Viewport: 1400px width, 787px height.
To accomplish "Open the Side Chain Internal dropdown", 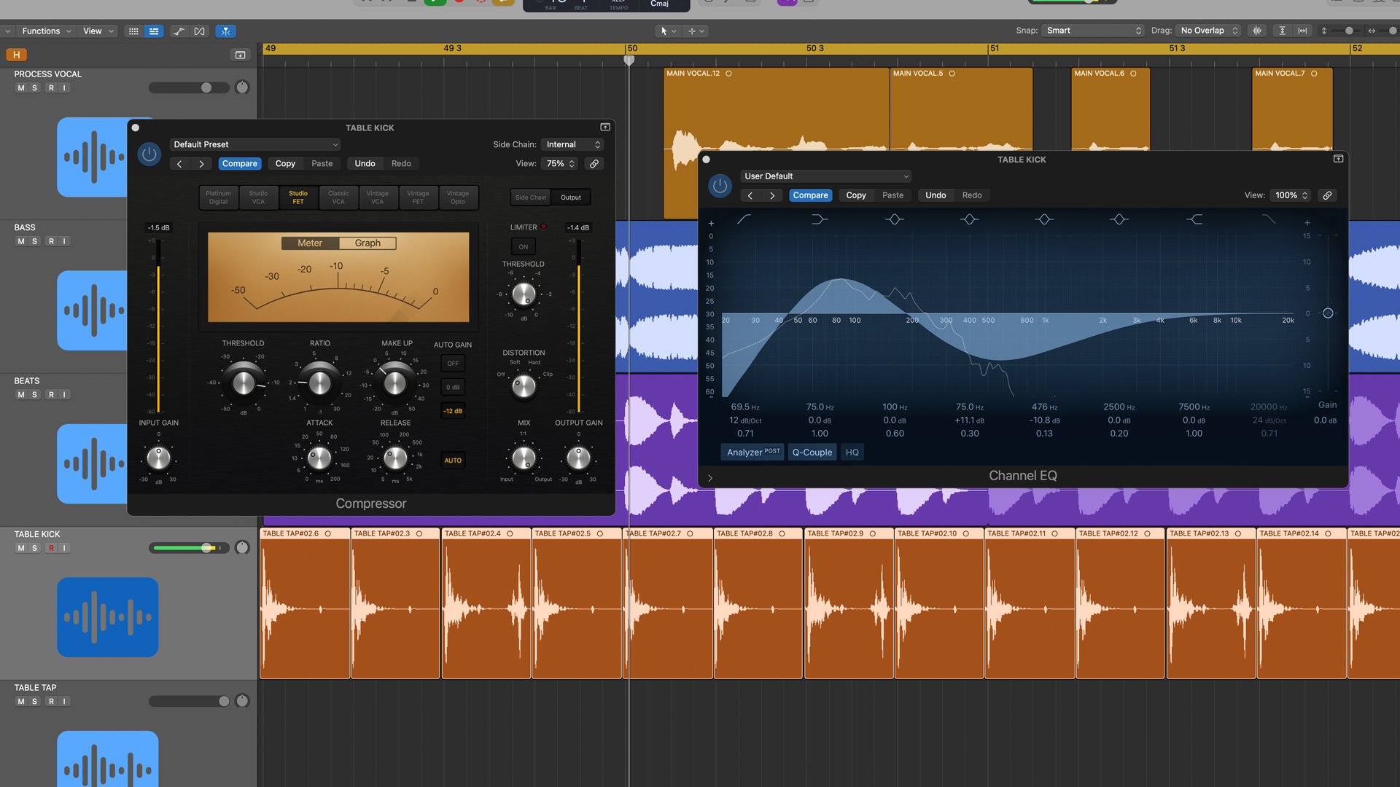I will pyautogui.click(x=573, y=145).
